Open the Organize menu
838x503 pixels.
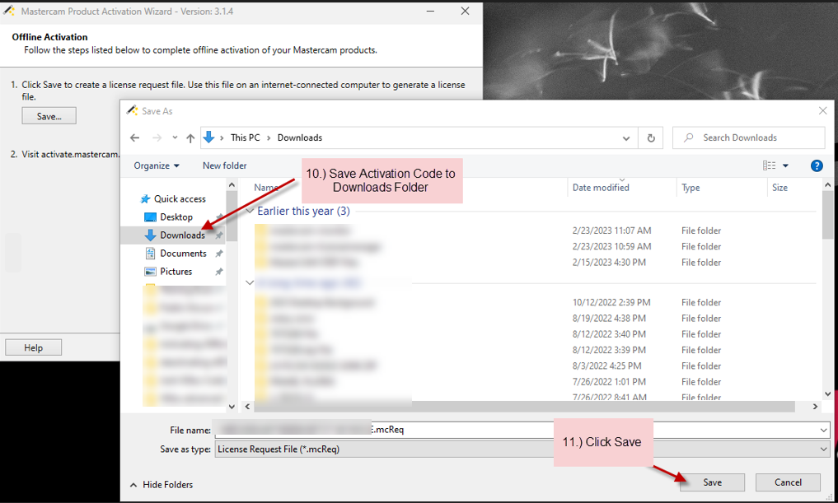coord(156,166)
